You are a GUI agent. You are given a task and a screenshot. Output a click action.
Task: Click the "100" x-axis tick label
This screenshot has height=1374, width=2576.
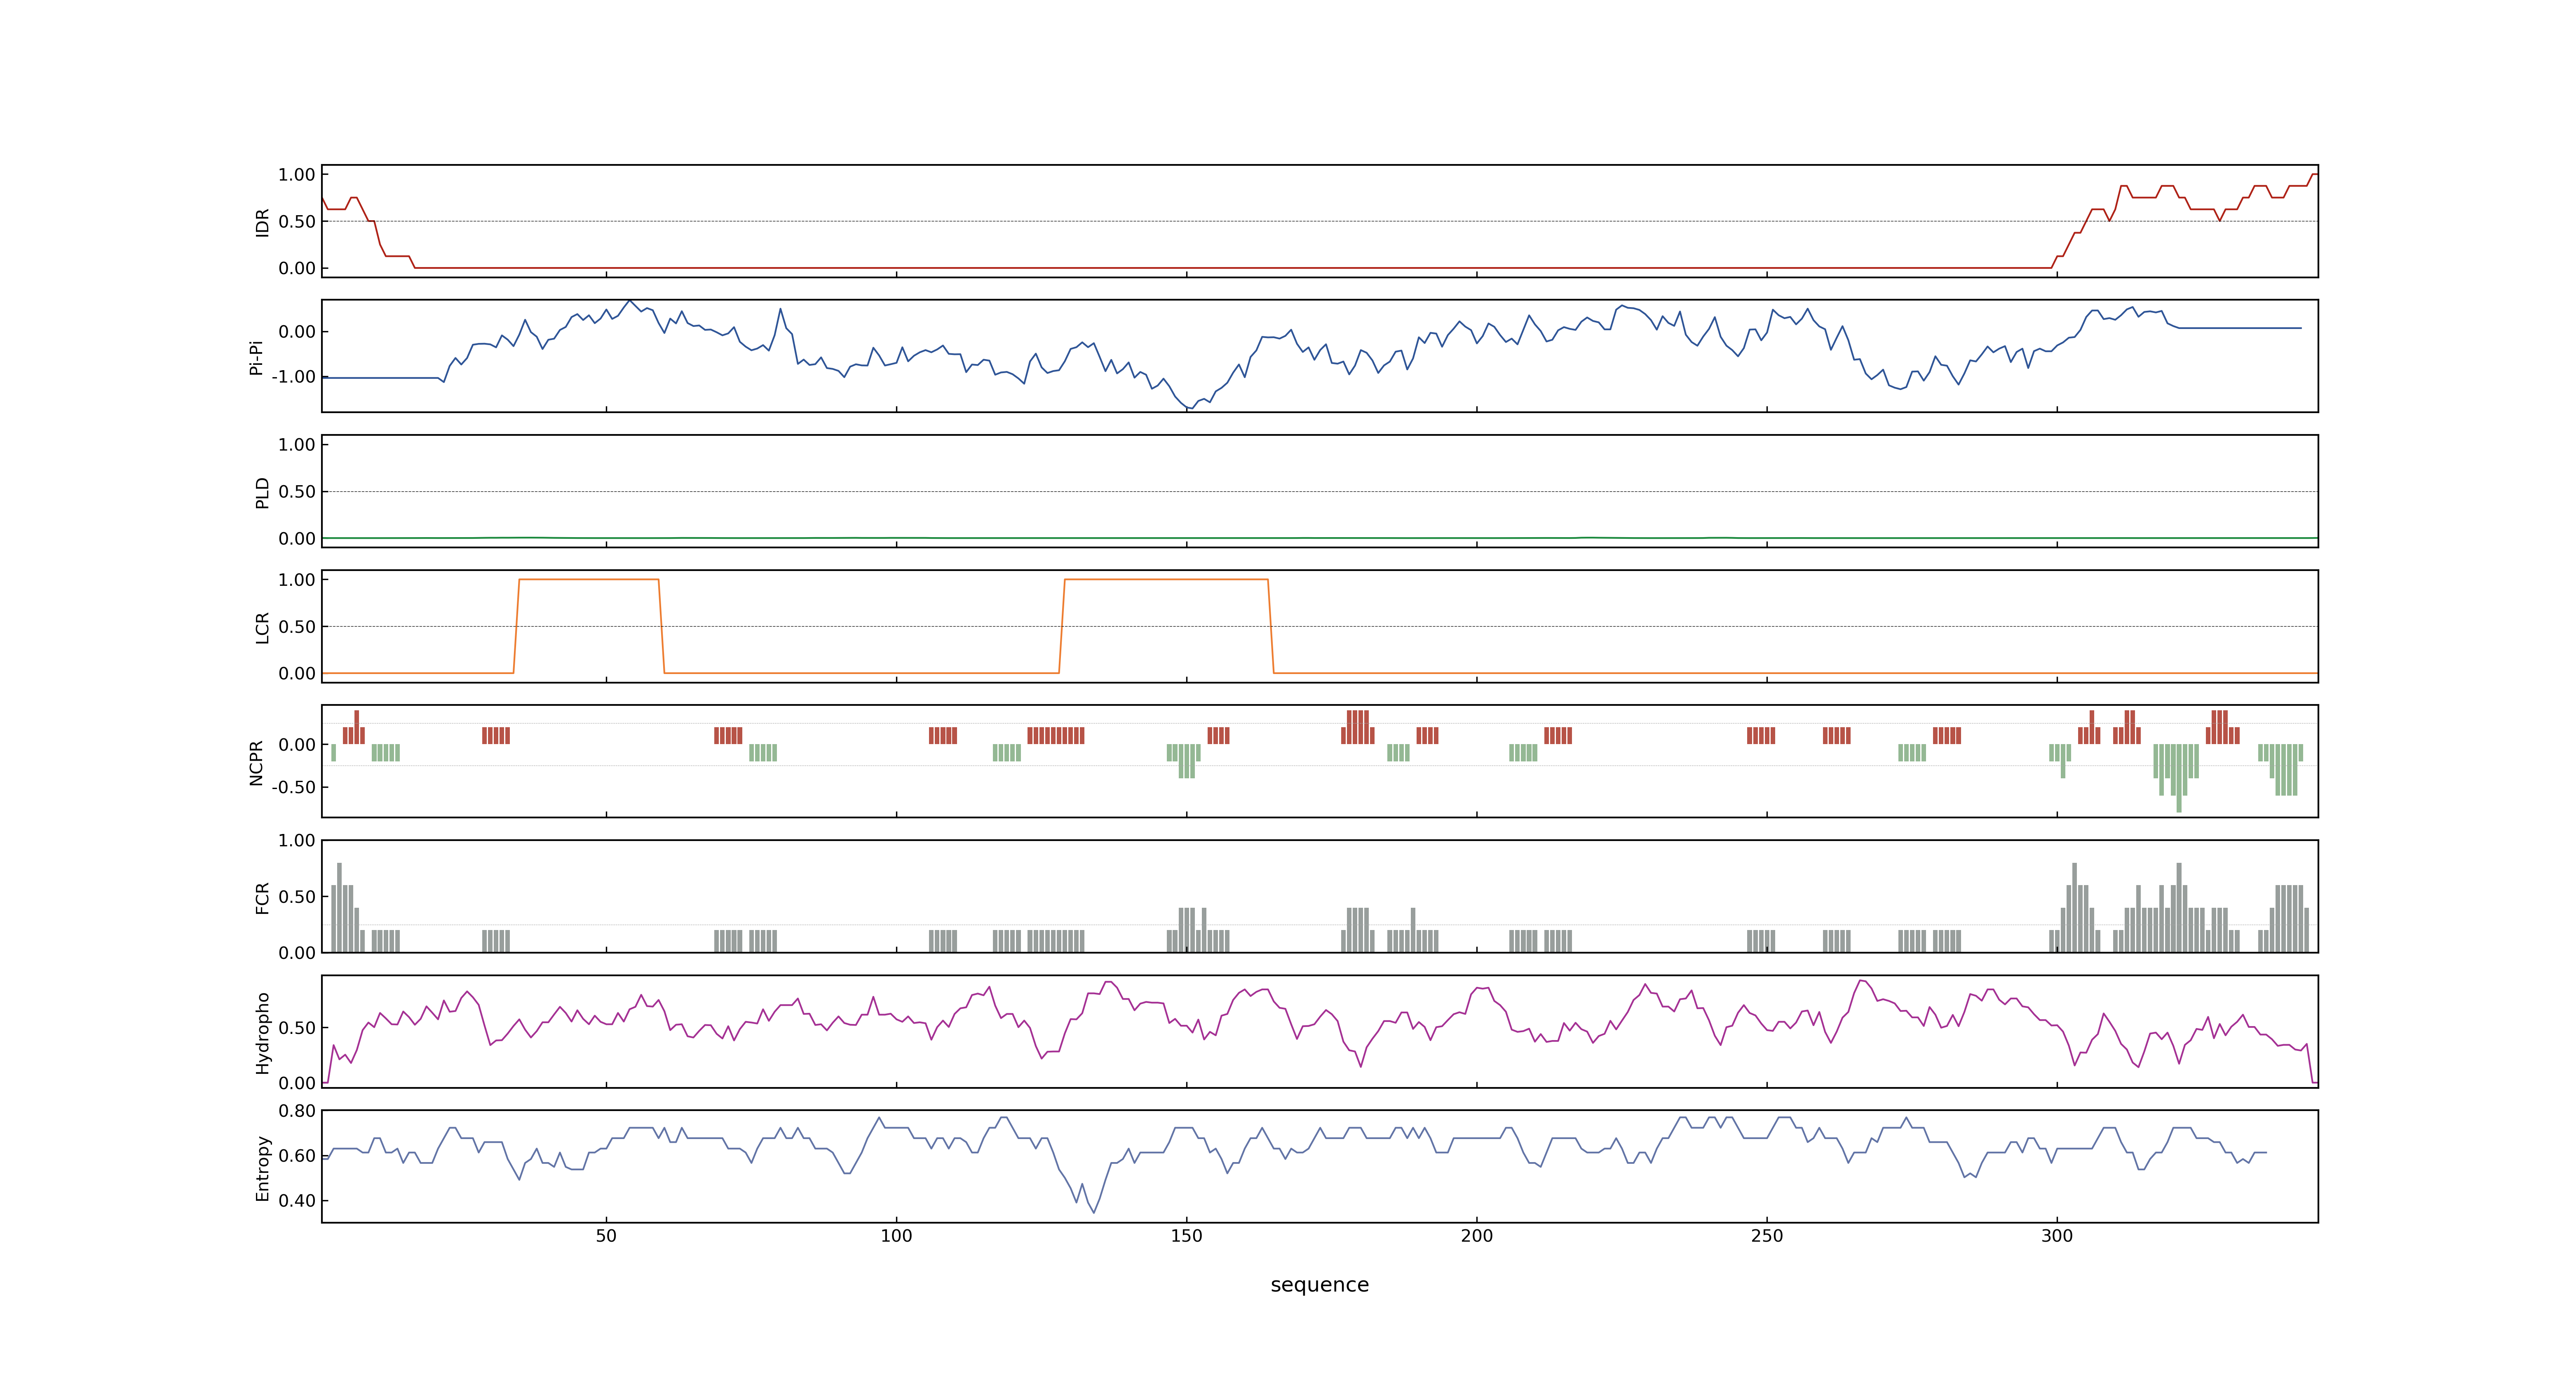(896, 1236)
